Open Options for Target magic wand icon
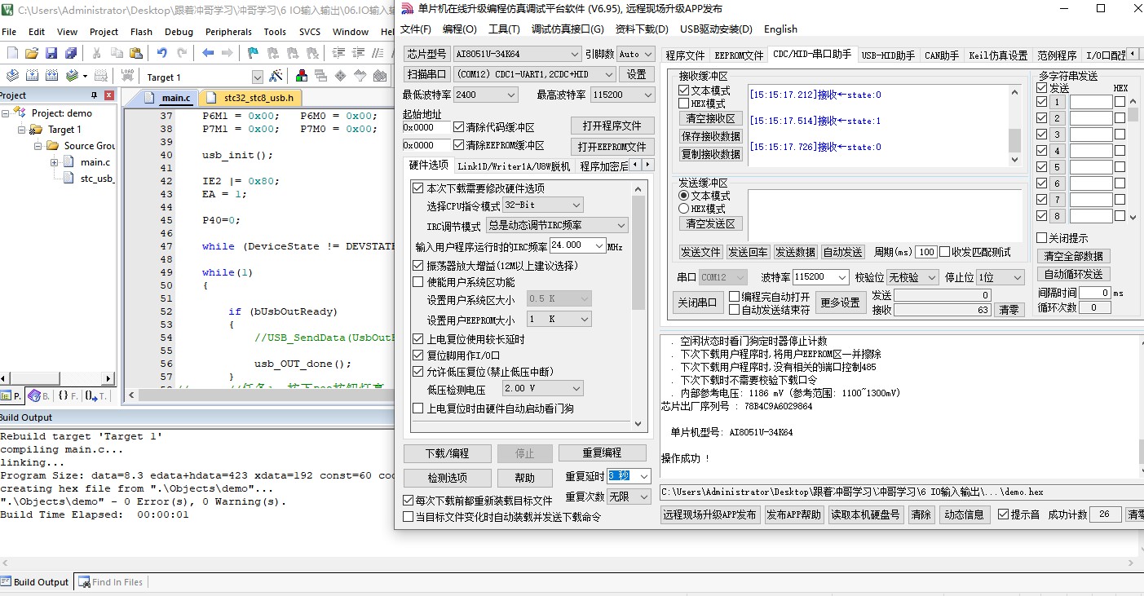Image resolution: width=1144 pixels, height=596 pixels. tap(276, 76)
